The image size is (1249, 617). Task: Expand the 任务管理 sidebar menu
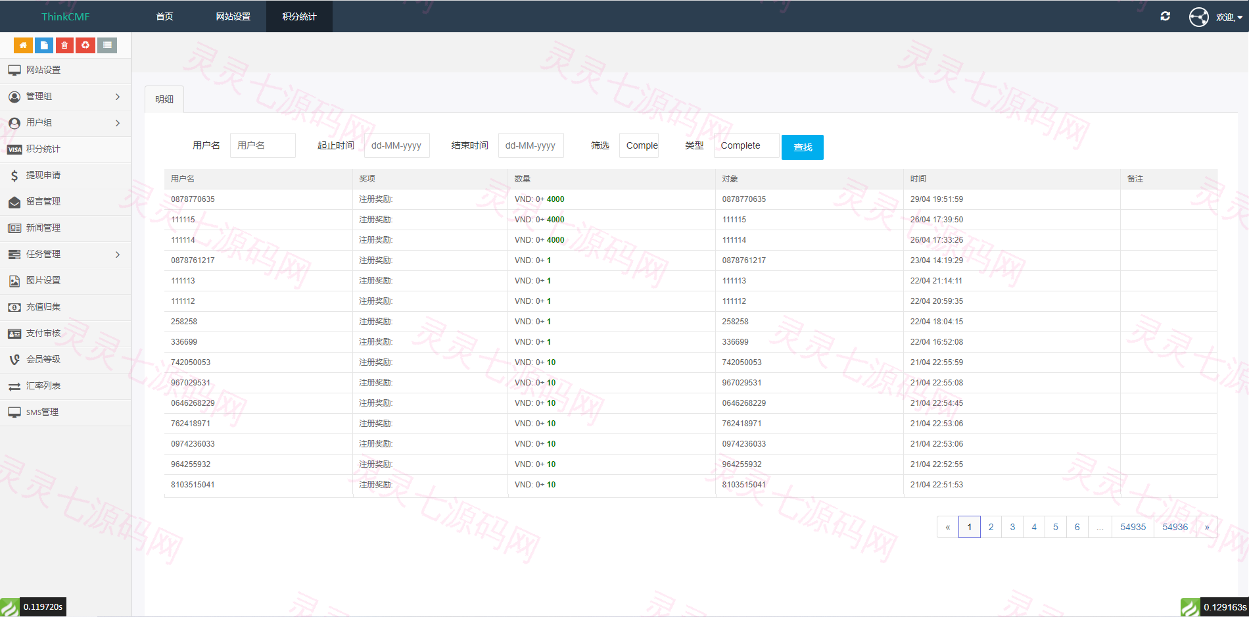[65, 255]
